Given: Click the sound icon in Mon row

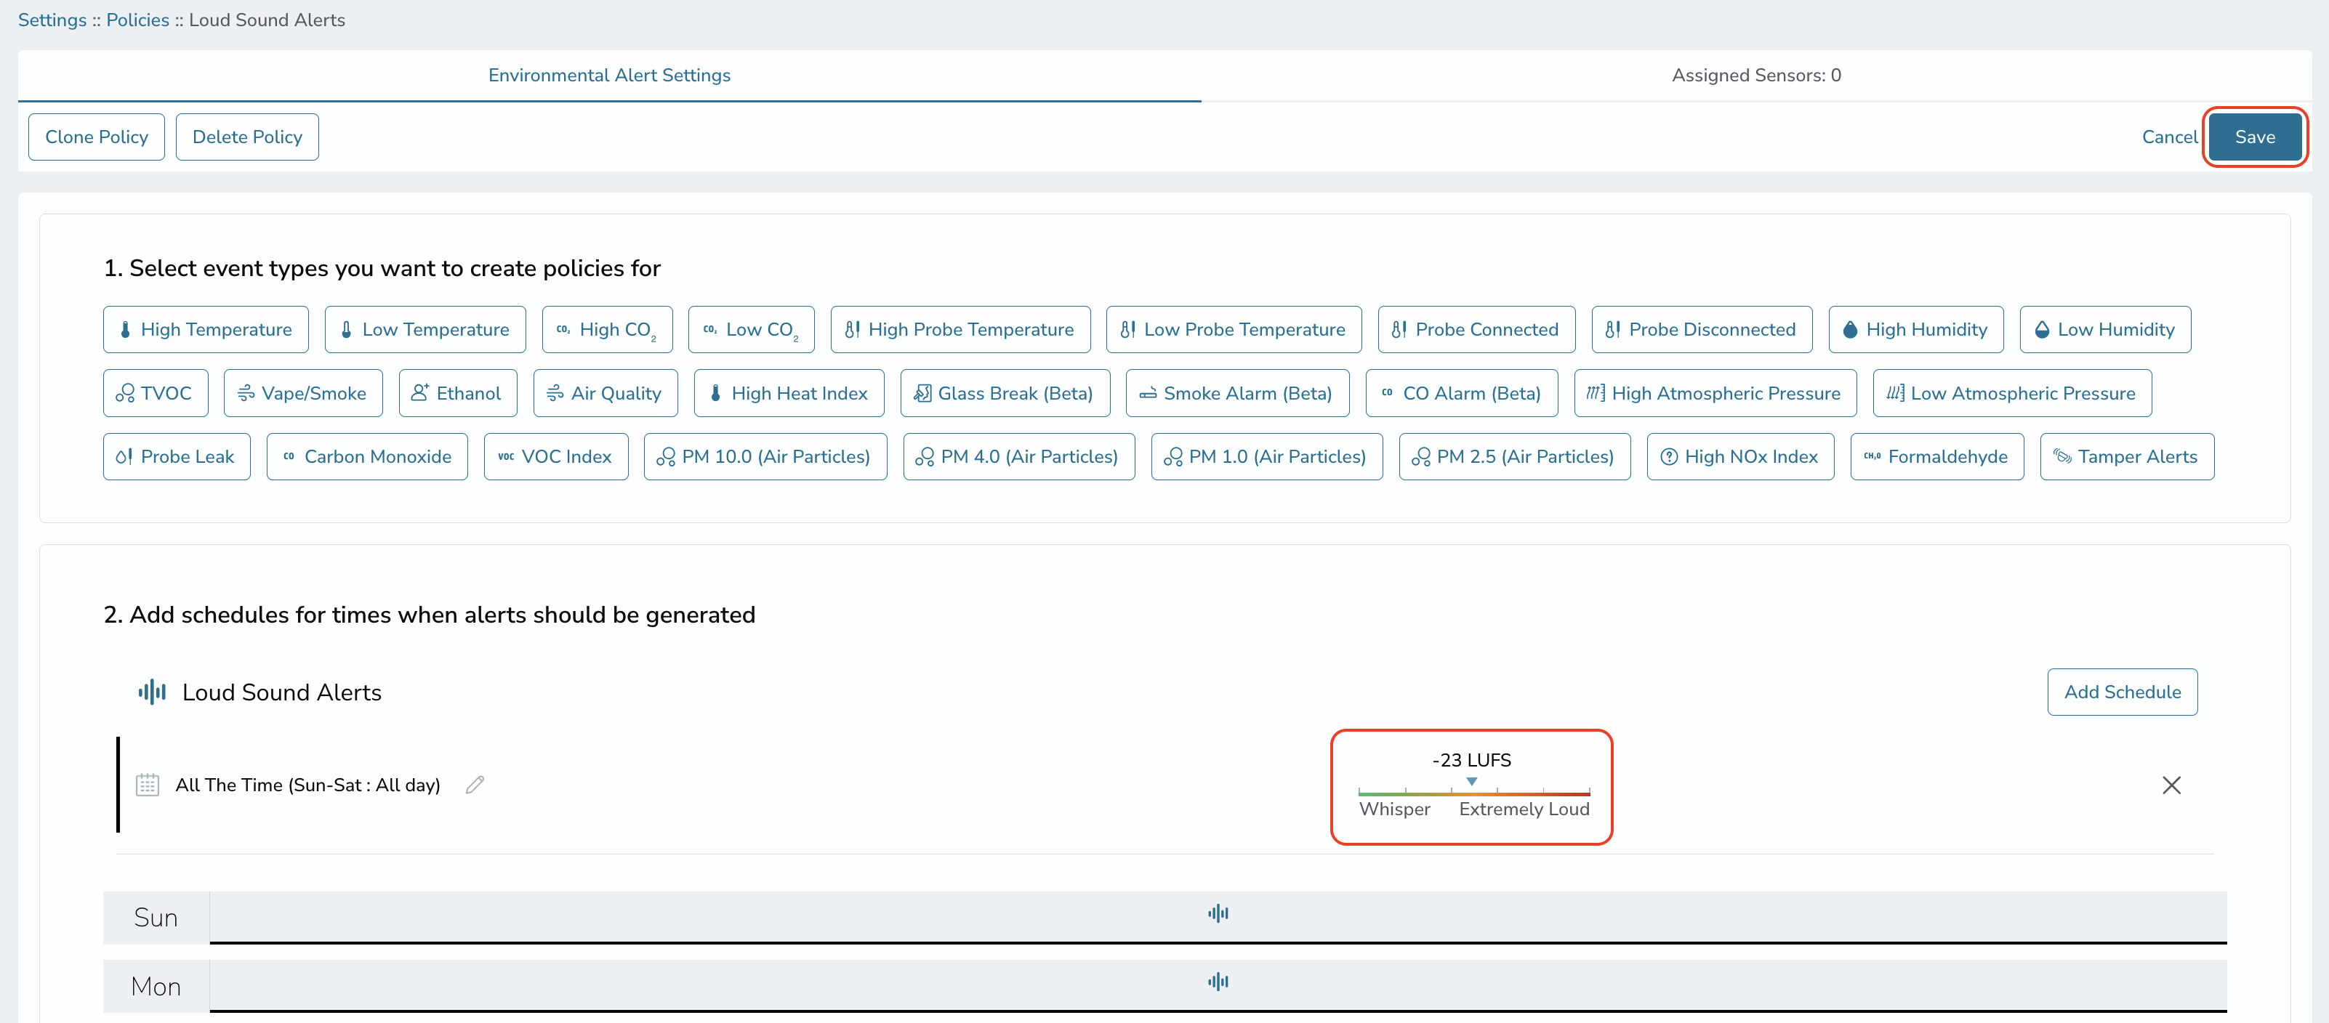Looking at the screenshot, I should [x=1218, y=982].
